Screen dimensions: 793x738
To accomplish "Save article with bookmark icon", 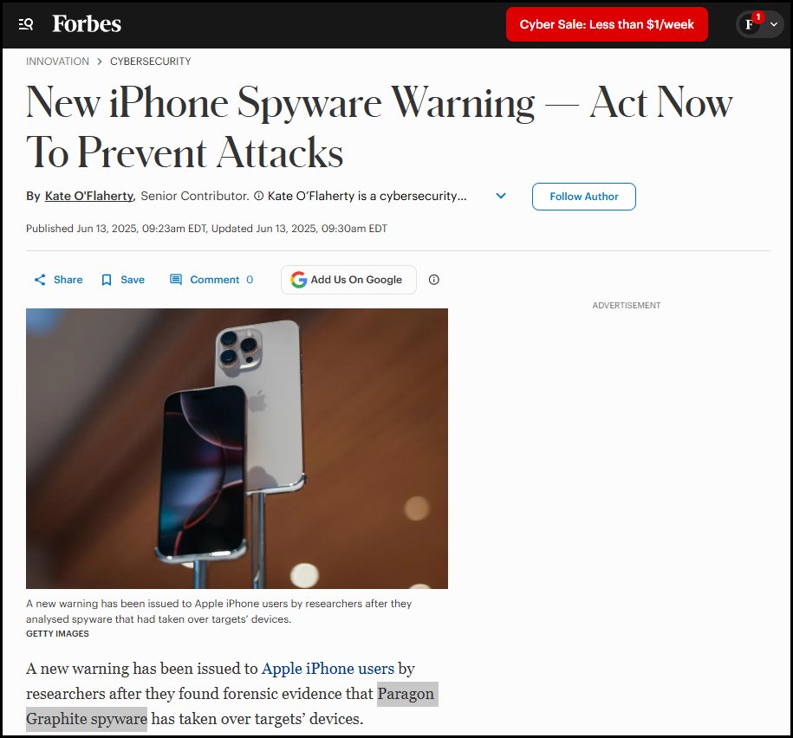I will [x=107, y=280].
